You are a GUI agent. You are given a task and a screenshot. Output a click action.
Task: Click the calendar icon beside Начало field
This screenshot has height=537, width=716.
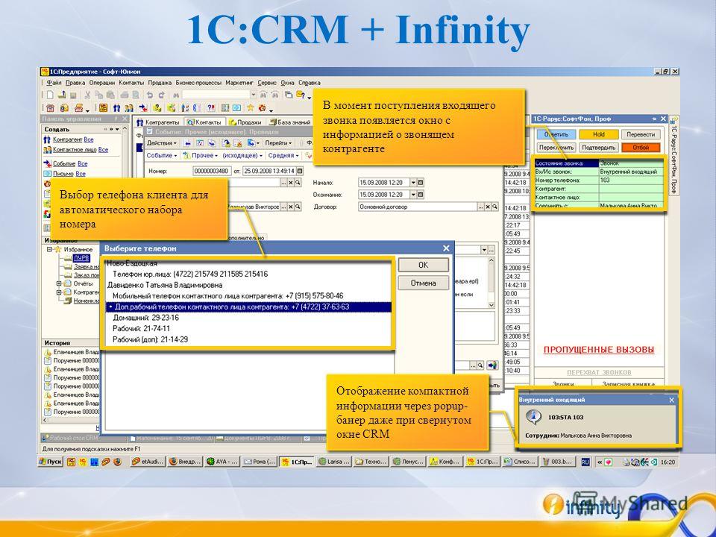pyautogui.click(x=421, y=182)
